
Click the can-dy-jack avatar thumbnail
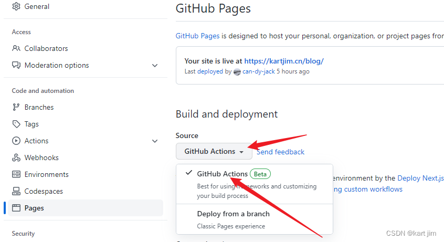(x=237, y=72)
